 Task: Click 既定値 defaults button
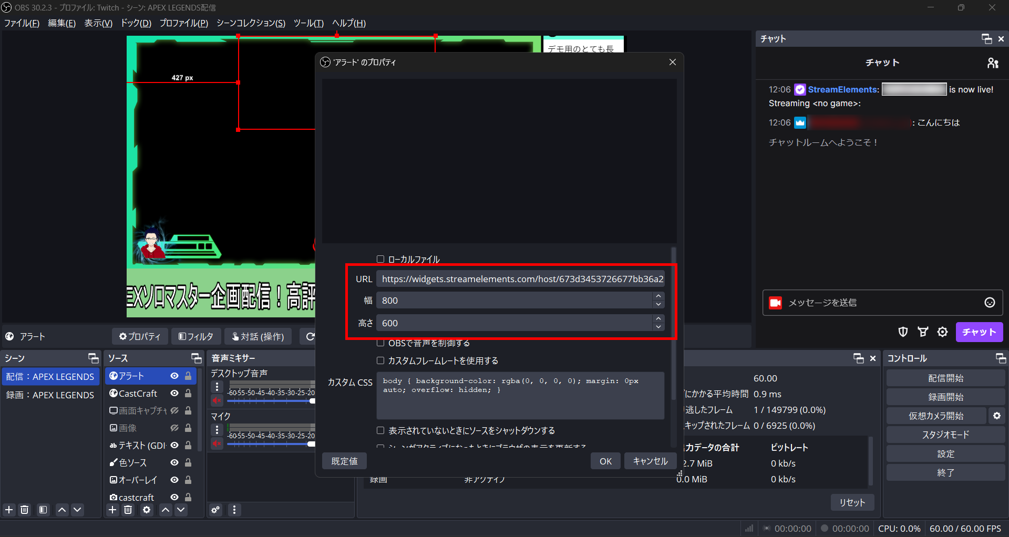[344, 461]
